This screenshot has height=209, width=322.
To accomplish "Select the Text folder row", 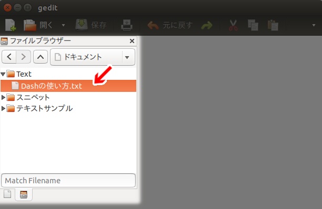I will pos(68,74).
